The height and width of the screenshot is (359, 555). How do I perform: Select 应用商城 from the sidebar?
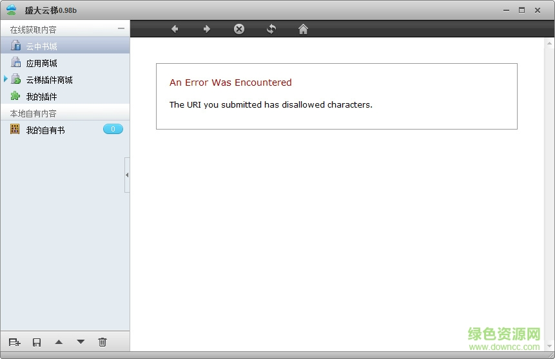tap(41, 63)
